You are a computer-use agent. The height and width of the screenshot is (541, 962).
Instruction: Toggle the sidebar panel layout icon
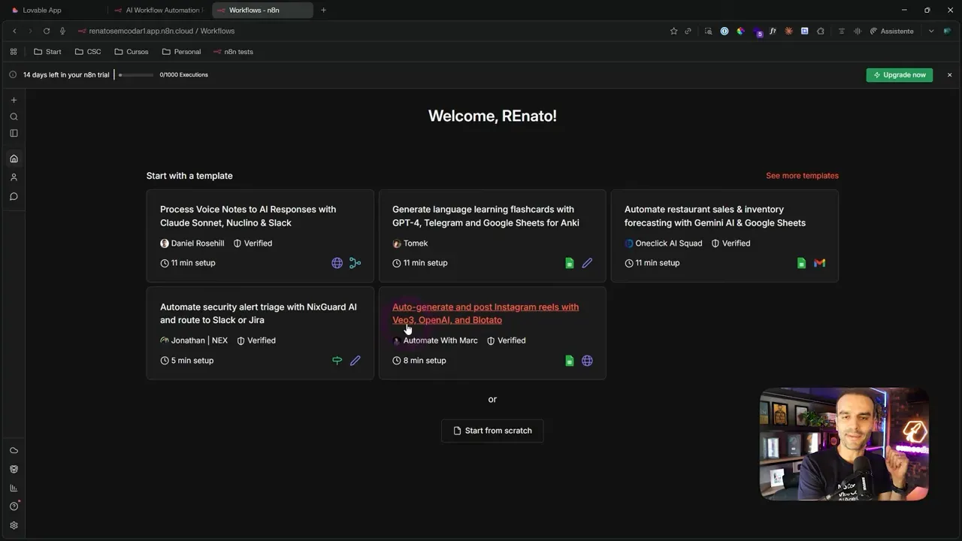[x=14, y=133]
